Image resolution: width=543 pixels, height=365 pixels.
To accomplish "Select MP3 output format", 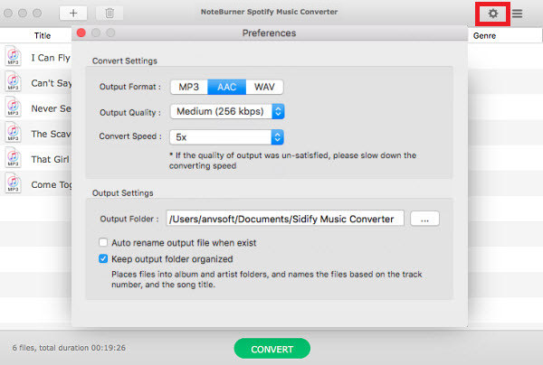I will [189, 87].
